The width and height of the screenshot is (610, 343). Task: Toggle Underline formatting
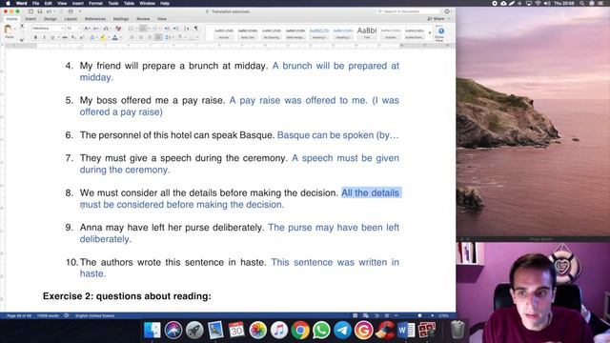click(x=52, y=37)
